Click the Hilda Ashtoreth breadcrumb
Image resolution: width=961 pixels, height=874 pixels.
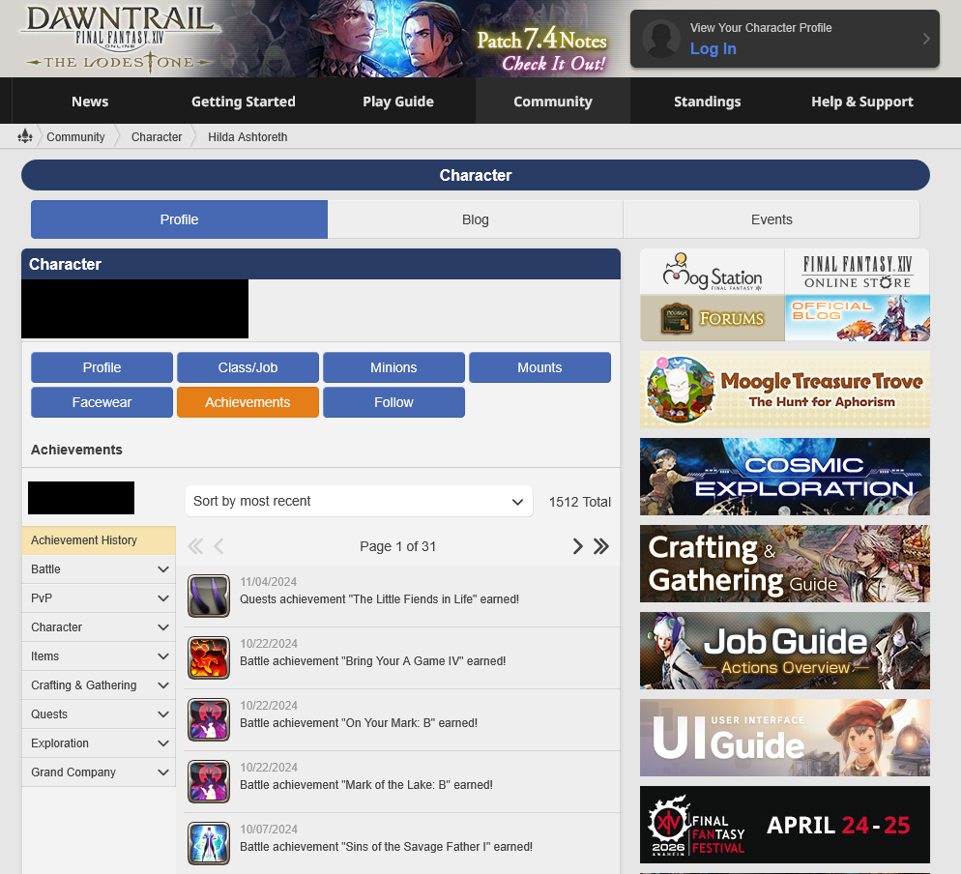[248, 136]
